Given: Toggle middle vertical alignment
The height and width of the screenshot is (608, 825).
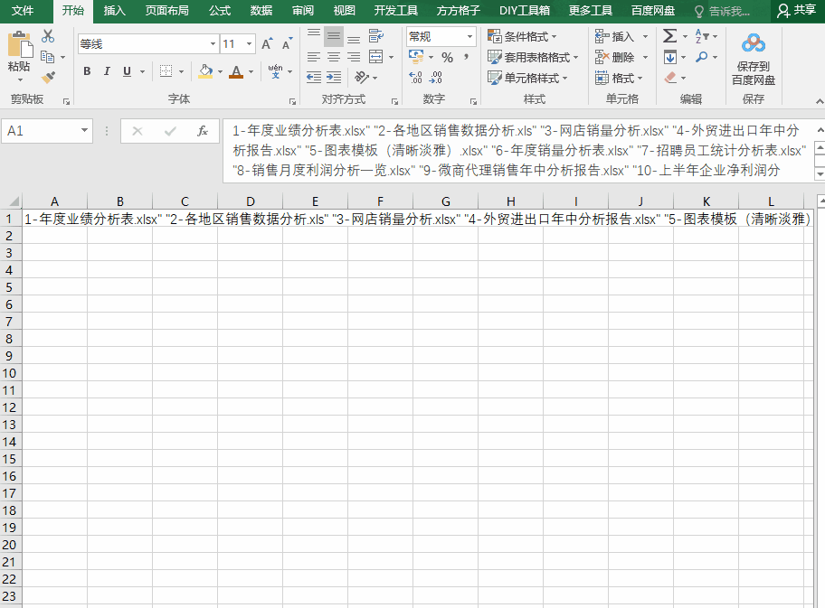Looking at the screenshot, I should (334, 36).
